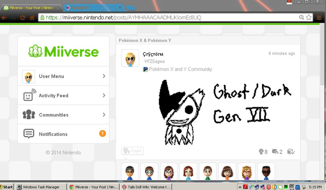The image size is (326, 190).
Task: Click the Windows Start button
Action: 7,187
